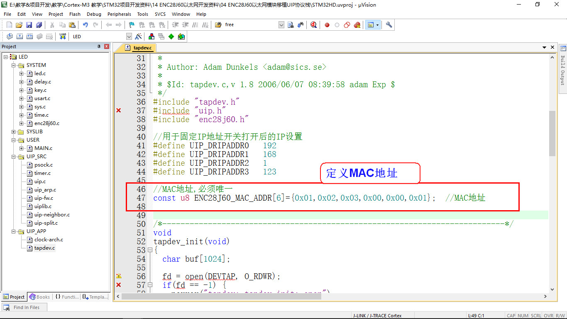Close the Project panel
This screenshot has width=567, height=319.
click(x=107, y=47)
